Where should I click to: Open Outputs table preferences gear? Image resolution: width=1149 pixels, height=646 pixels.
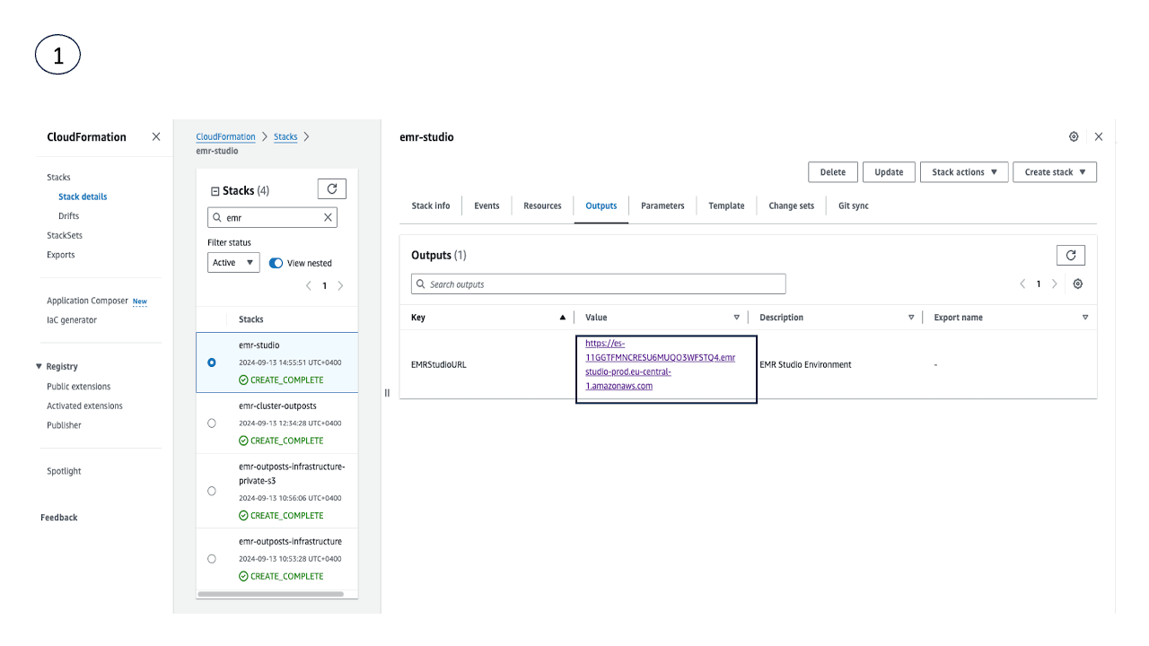coord(1078,284)
